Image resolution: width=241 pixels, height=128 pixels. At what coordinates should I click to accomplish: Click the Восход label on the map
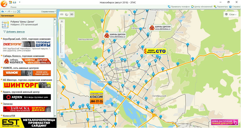tap(179, 32)
